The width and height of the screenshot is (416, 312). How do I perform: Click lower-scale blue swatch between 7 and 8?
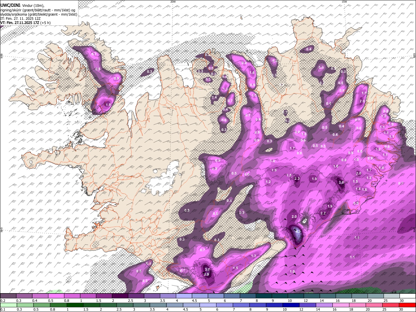241,305
